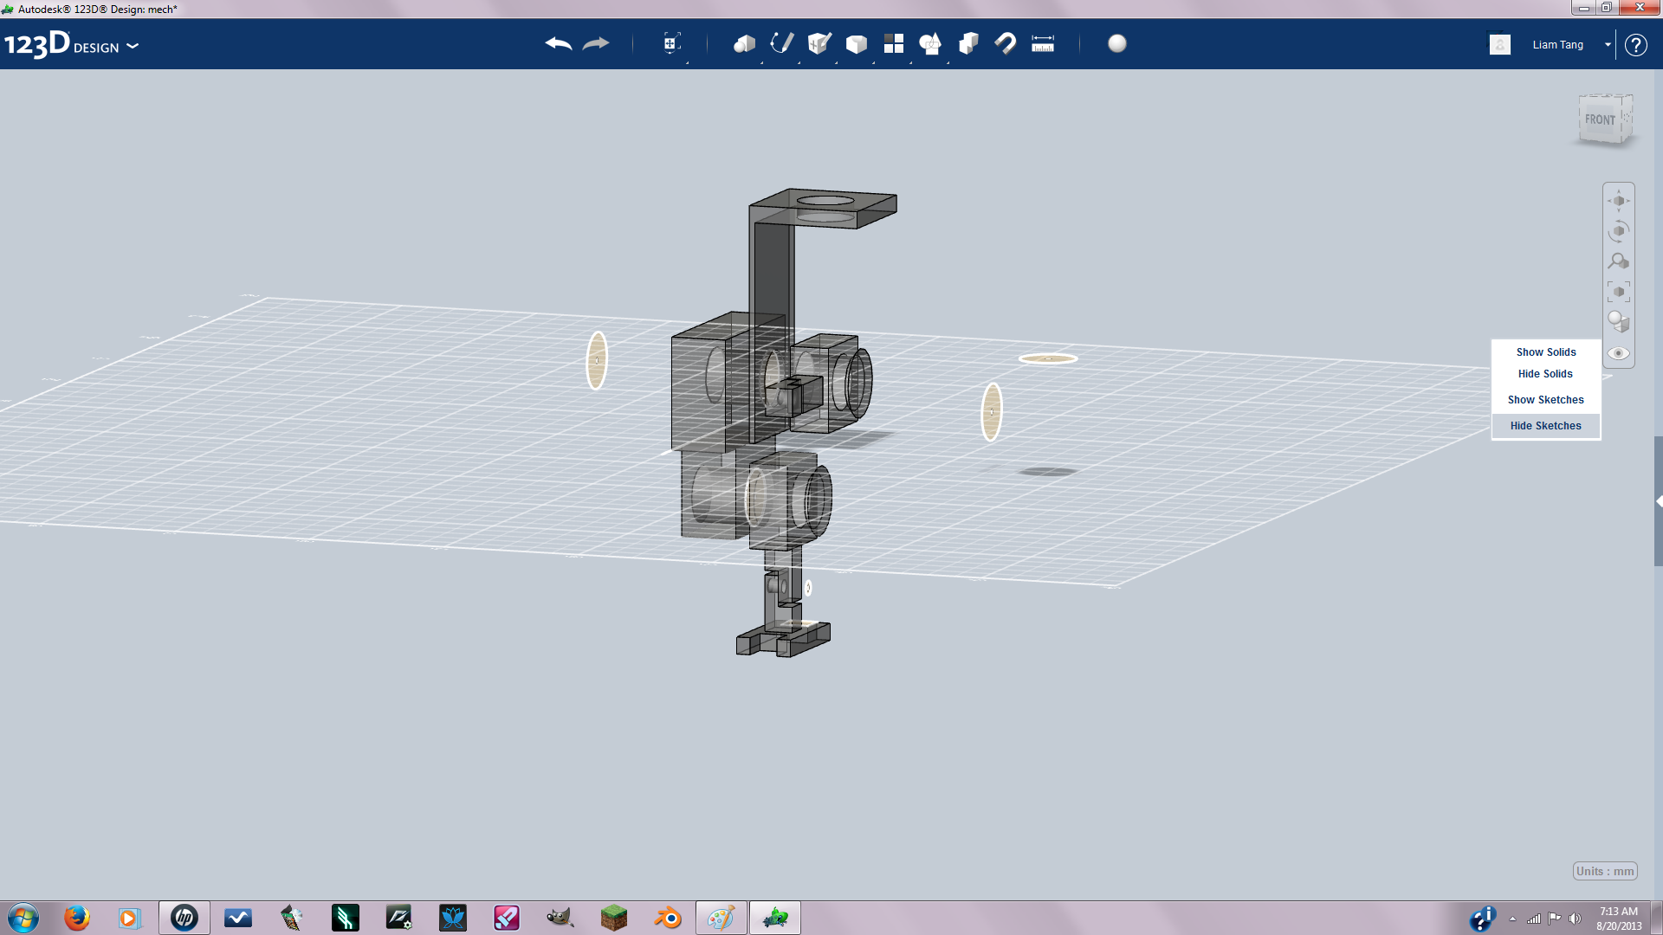This screenshot has width=1663, height=935.
Task: Open the HP taskbar application
Action: click(184, 918)
